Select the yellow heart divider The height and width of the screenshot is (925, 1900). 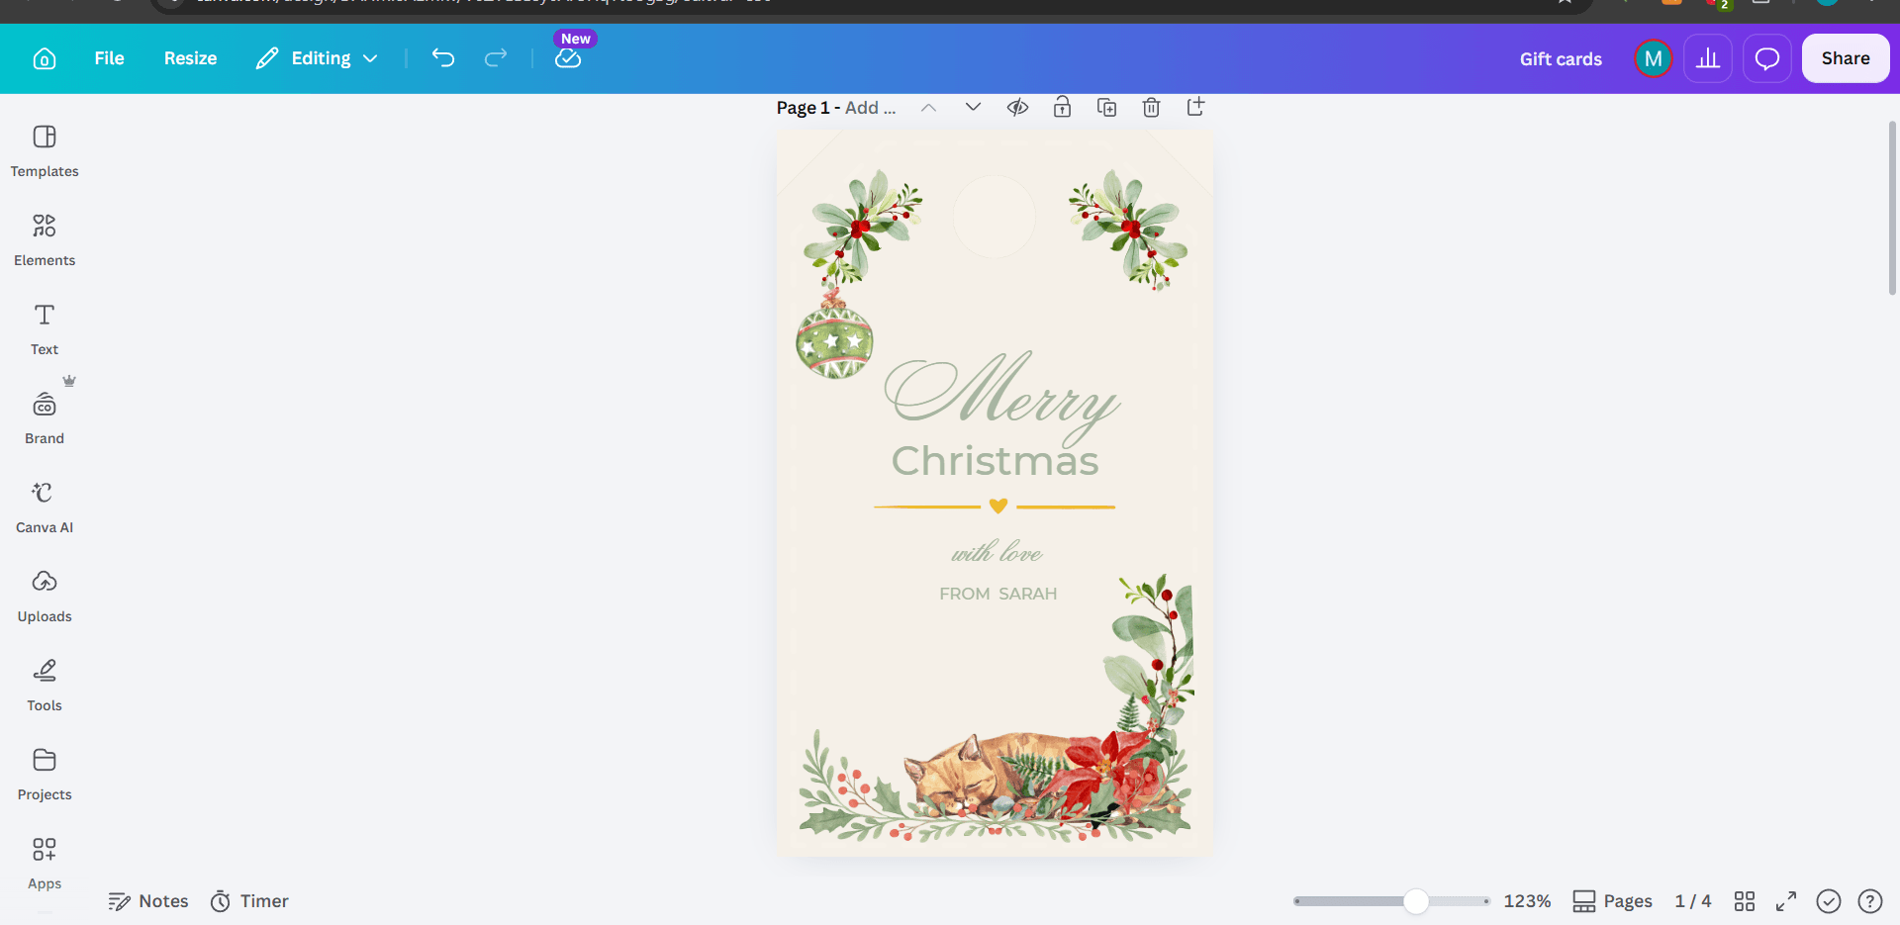coord(995,506)
